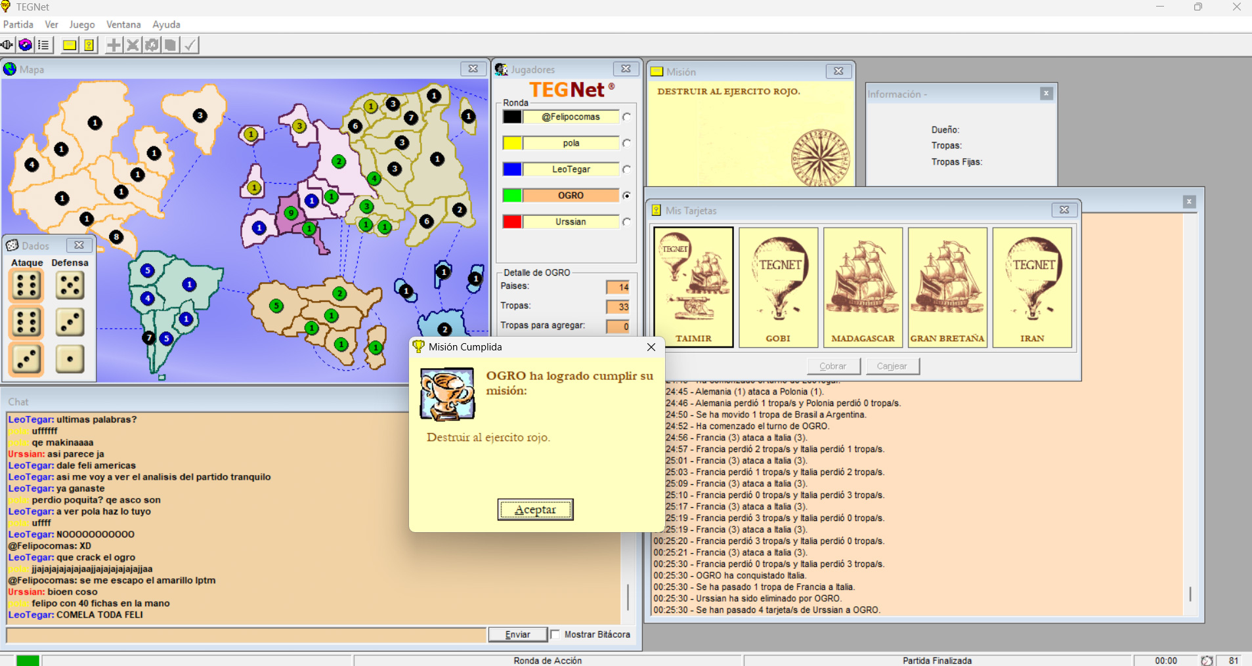This screenshot has width=1252, height=666.
Task: Open my cards with the balloon card icon
Action: pyautogui.click(x=89, y=45)
